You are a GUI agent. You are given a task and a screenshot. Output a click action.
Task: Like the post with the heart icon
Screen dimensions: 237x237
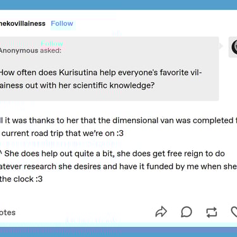[x=234, y=212]
